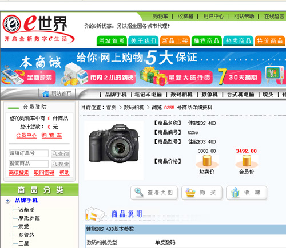The image size is (286, 248).
Task: Select 三星 in the category tree
Action: tap(23, 243)
